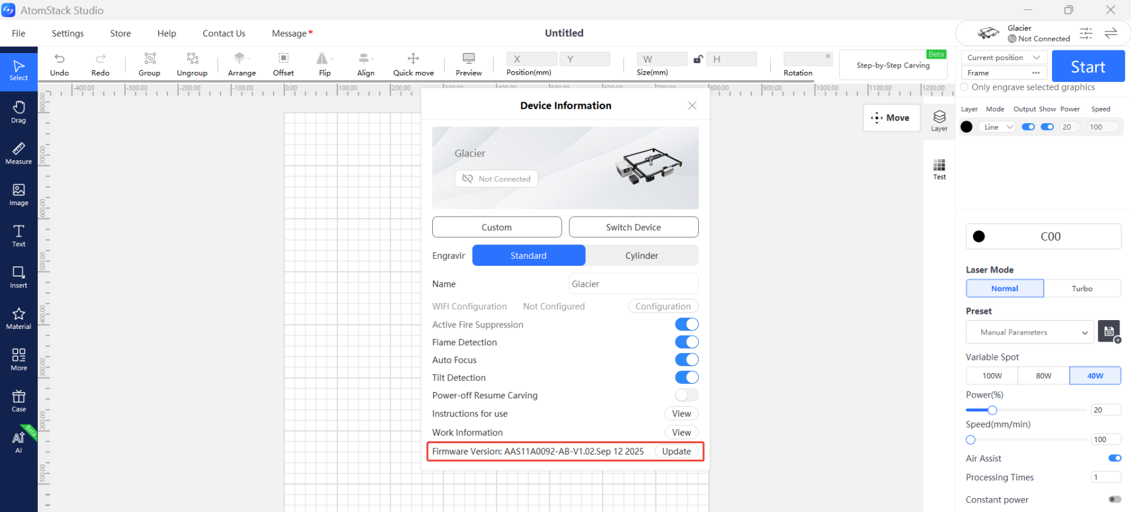Enable Power-off Resume Carving switch
Viewport: 1131px width, 512px height.
pos(687,395)
